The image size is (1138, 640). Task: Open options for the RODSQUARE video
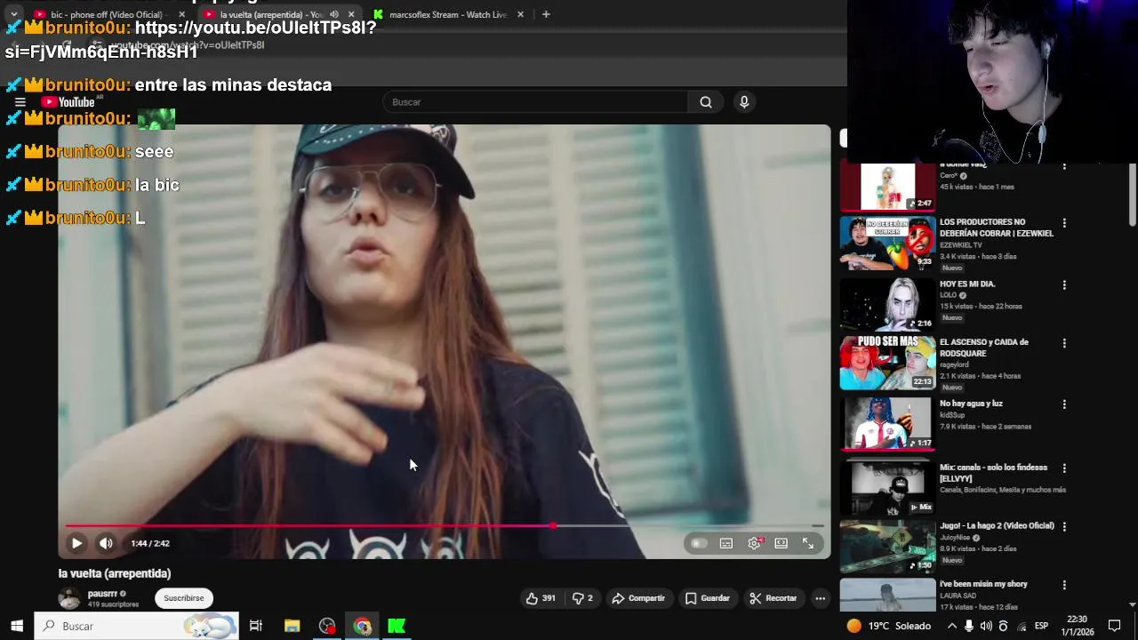point(1064,343)
